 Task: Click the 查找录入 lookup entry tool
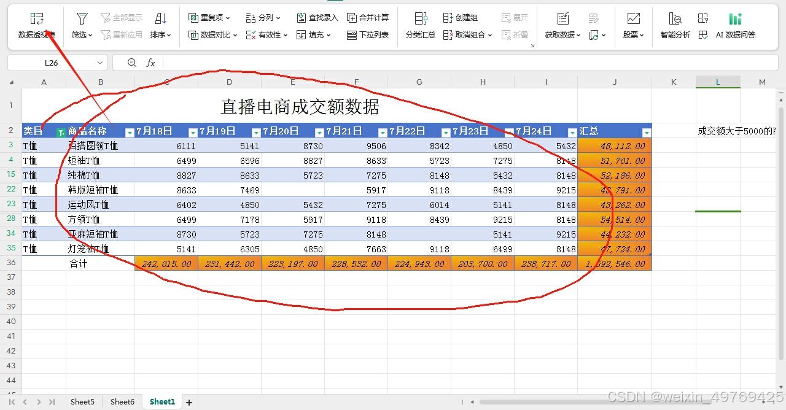pos(317,18)
